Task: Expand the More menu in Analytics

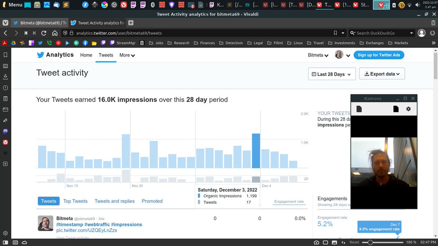Action: point(127,55)
